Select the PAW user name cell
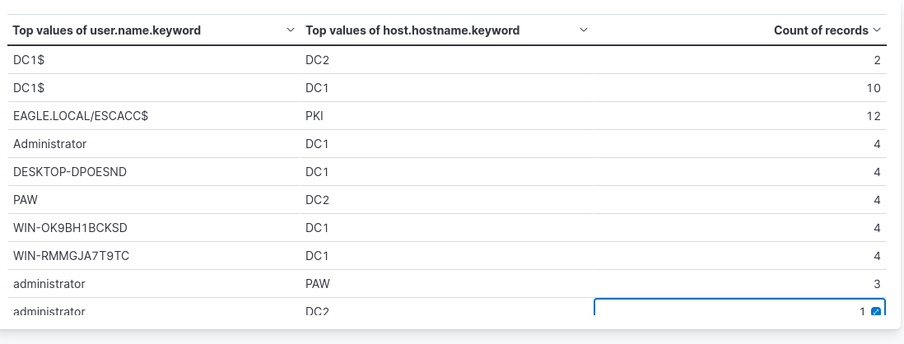 tap(25, 200)
